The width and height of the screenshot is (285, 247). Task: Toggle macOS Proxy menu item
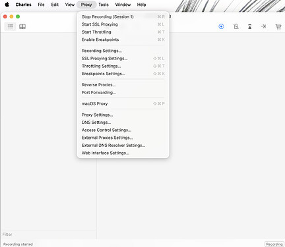pyautogui.click(x=123, y=103)
